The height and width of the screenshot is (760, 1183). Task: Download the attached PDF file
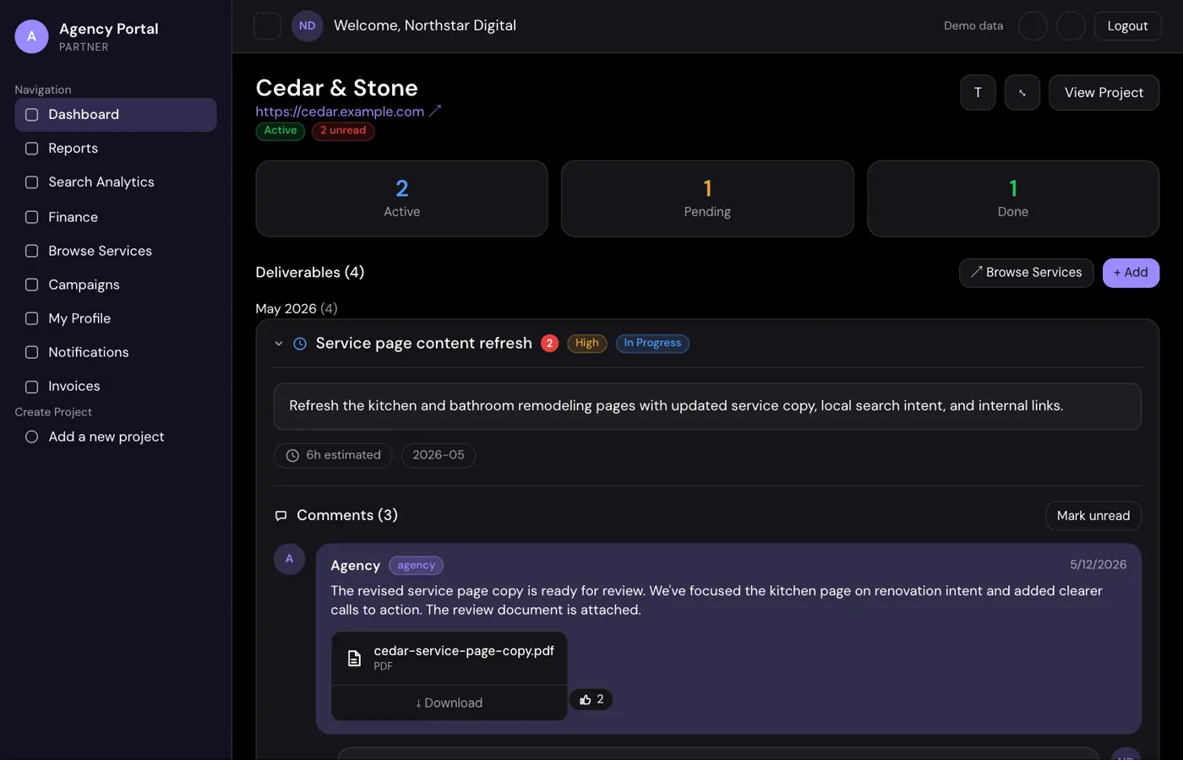tap(449, 703)
